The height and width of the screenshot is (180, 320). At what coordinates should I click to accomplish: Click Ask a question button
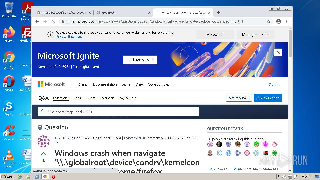[x=268, y=98]
